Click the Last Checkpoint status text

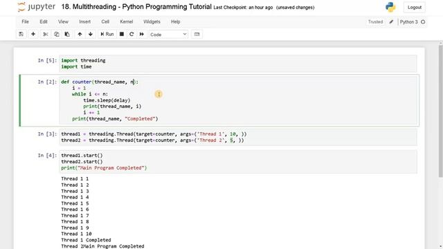point(243,8)
